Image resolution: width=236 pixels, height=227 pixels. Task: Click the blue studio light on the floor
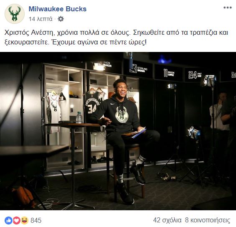point(194,133)
